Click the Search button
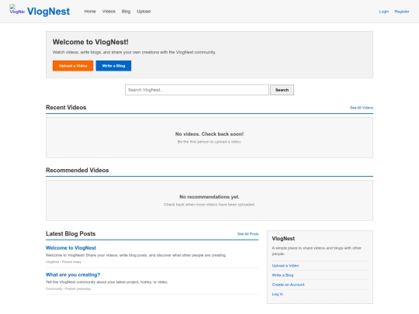Screen dimensions: 419x314 282,90
